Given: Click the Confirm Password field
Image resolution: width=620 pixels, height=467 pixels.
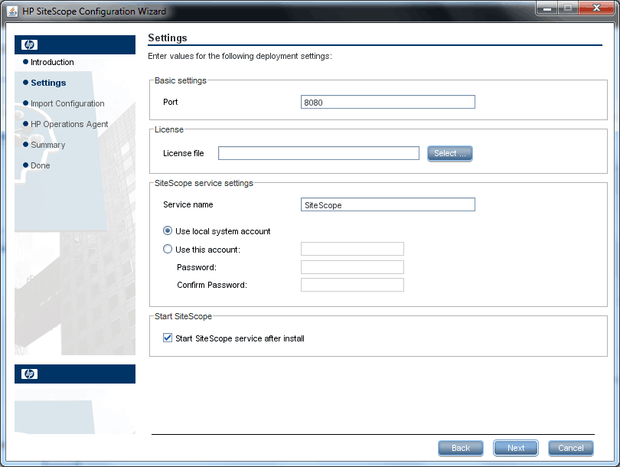Looking at the screenshot, I should 352,285.
